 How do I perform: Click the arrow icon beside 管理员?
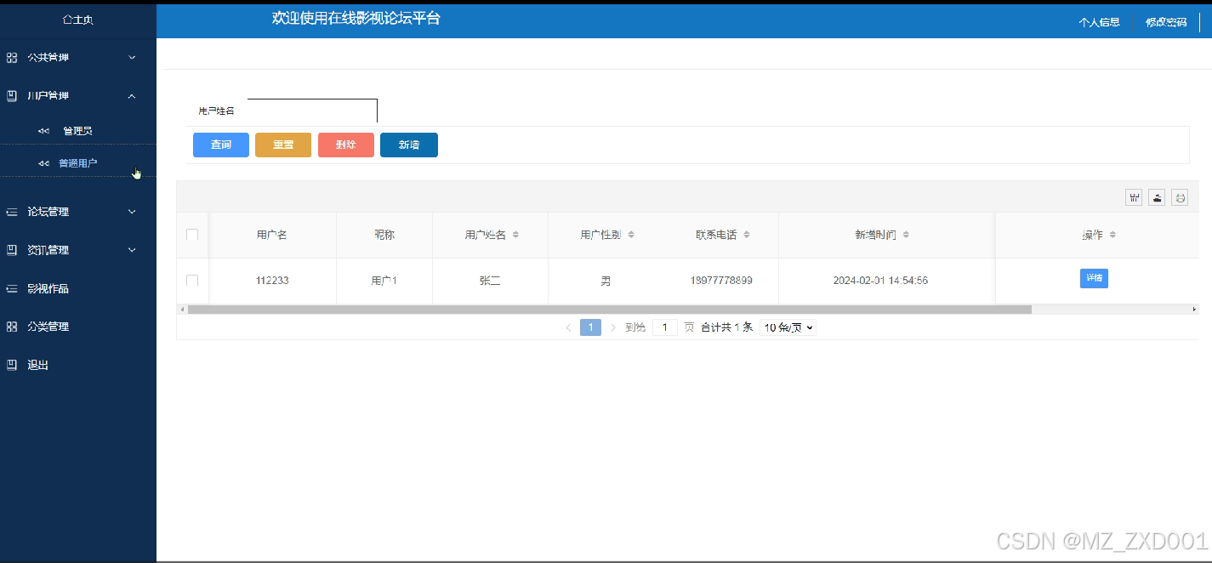click(43, 131)
